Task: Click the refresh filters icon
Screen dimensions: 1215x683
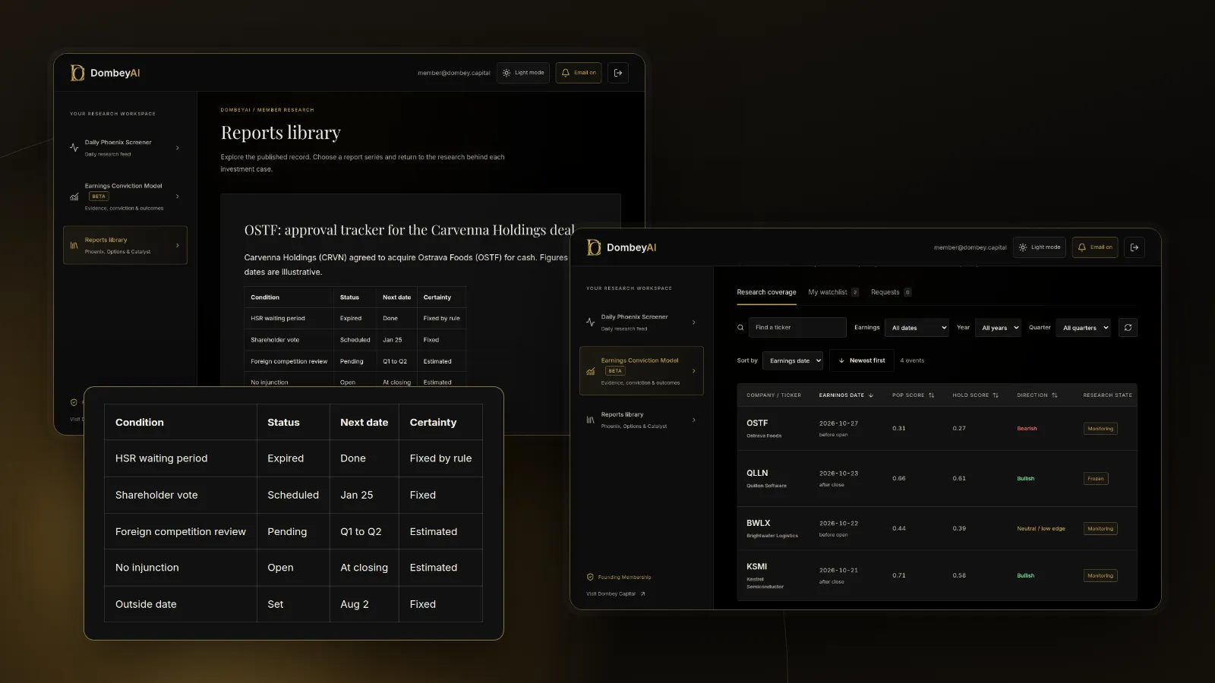Action: point(1128,328)
